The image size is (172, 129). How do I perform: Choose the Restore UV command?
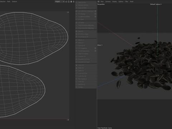[x=86, y=85]
